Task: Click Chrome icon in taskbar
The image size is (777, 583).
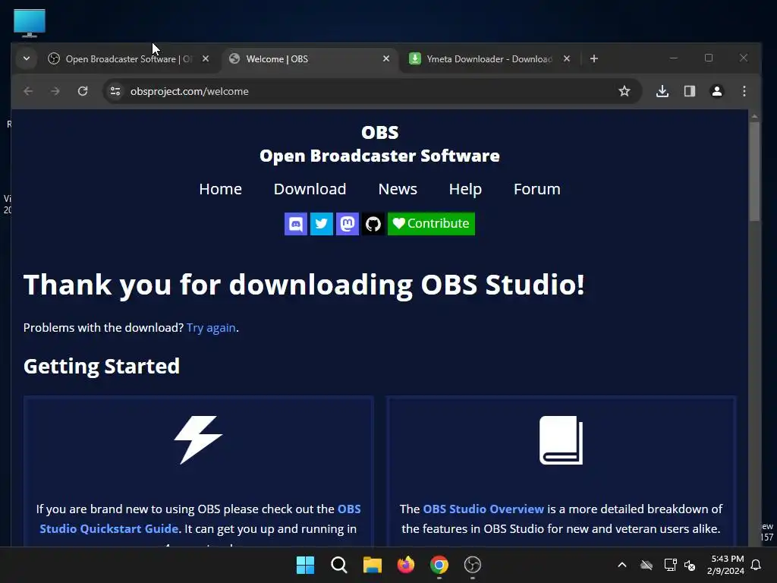Action: point(439,565)
